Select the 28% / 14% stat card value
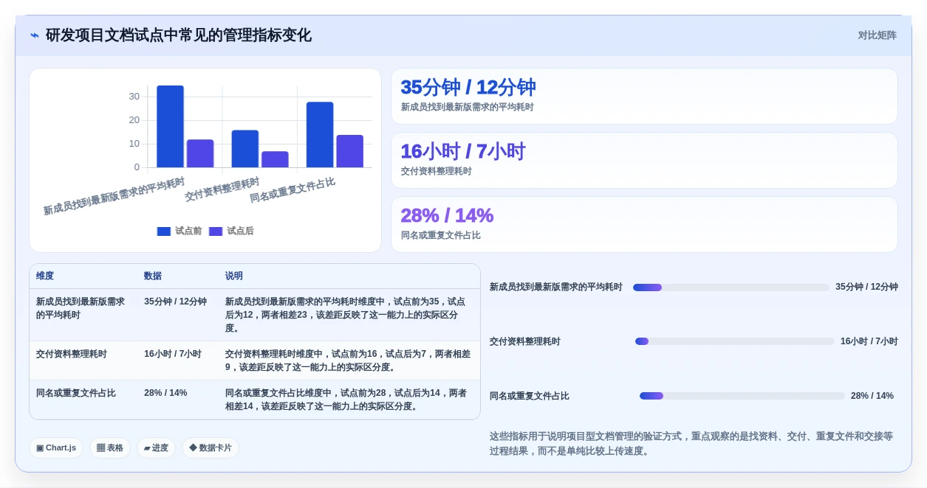 tap(447, 215)
